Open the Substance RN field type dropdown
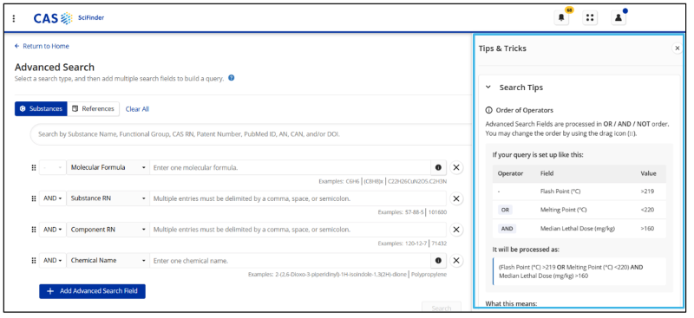694x318 pixels. click(x=108, y=198)
